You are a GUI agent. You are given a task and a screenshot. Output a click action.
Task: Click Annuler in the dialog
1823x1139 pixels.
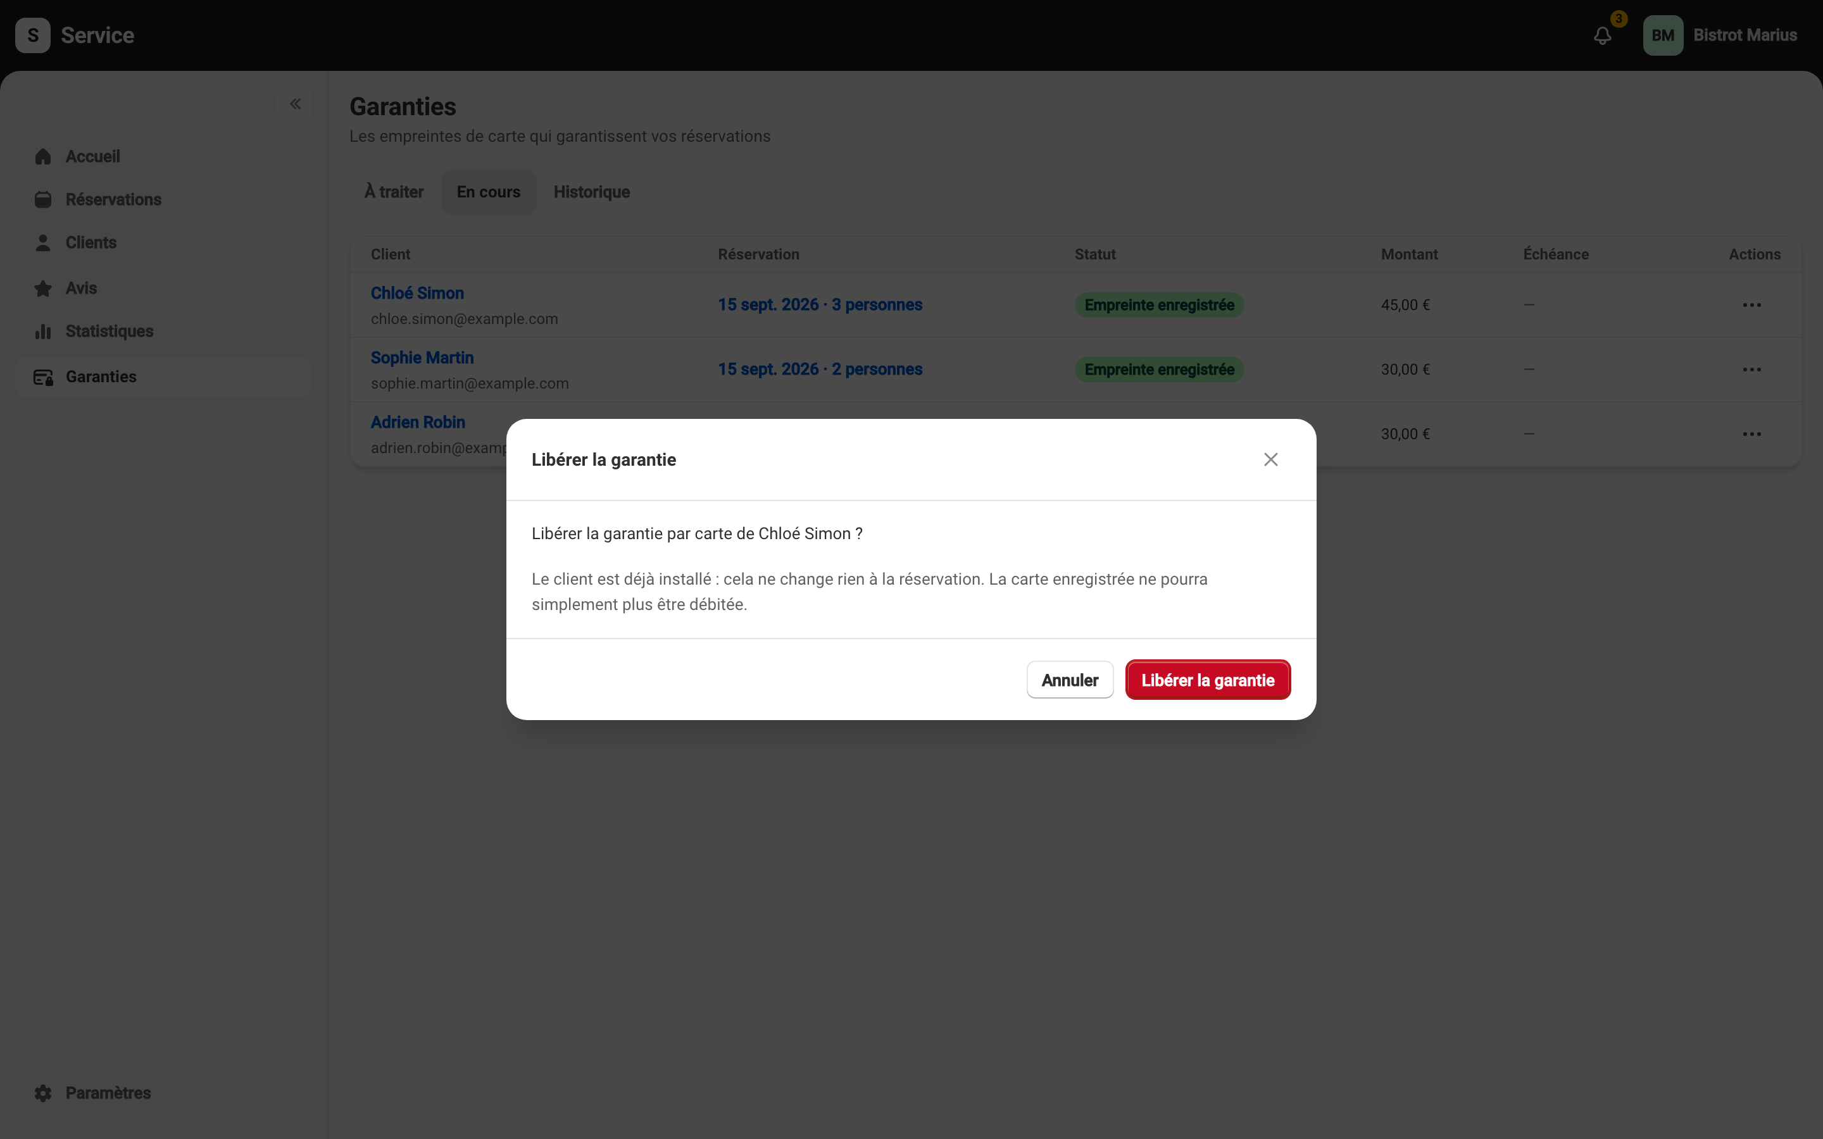[1070, 680]
